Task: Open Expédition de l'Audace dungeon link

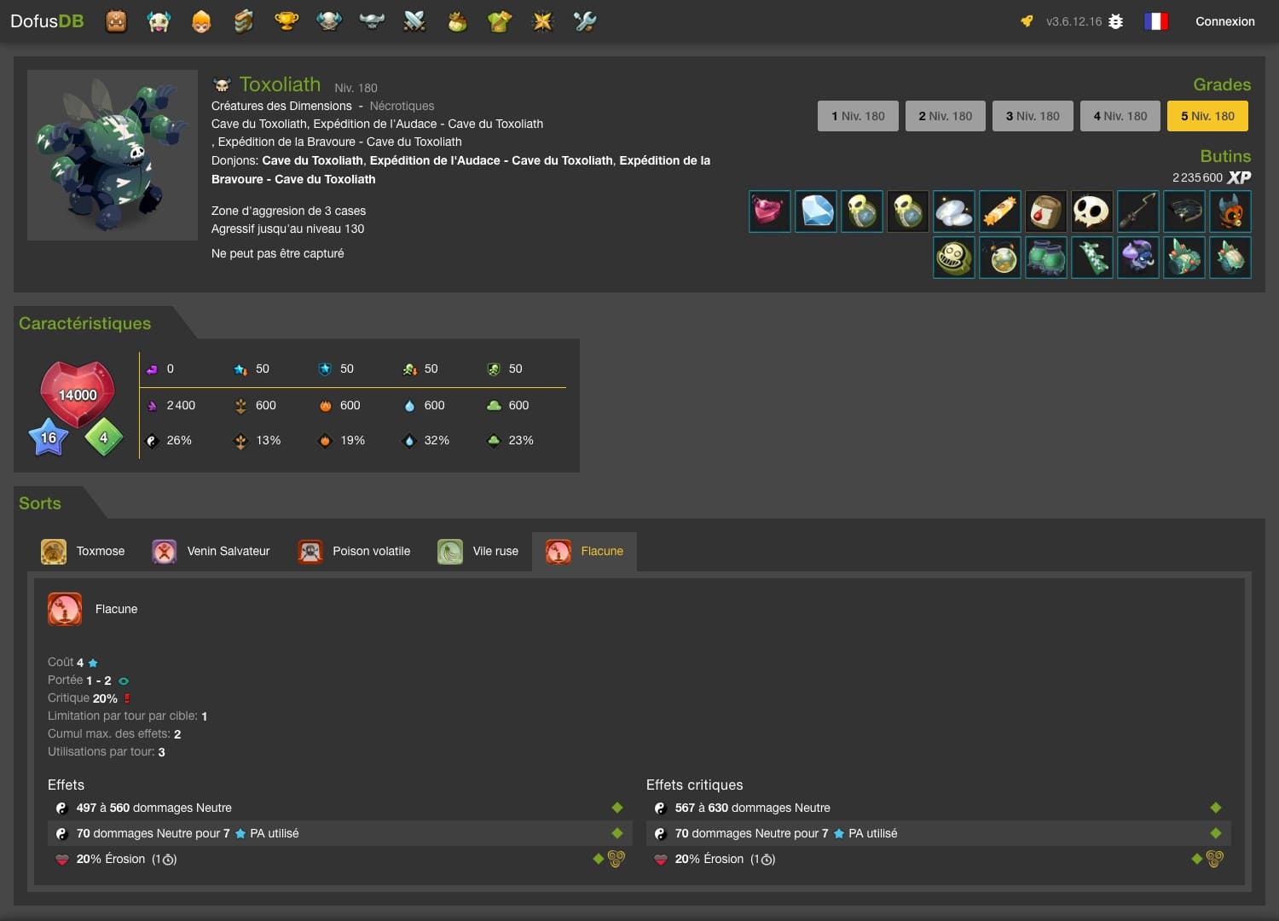Action: point(491,160)
